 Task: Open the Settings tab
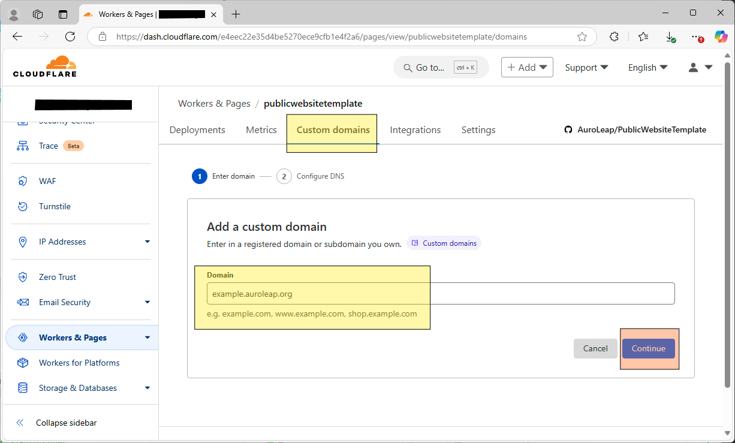pos(478,129)
